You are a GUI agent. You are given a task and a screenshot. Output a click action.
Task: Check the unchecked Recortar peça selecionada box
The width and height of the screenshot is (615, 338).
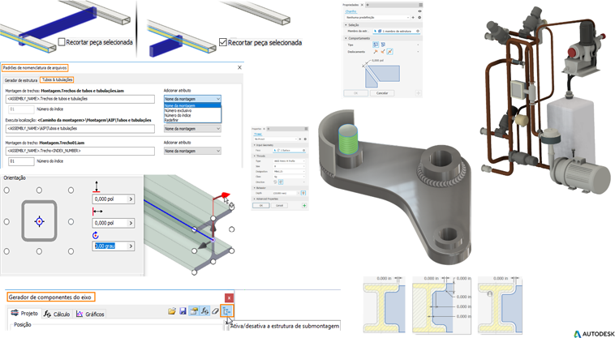(62, 41)
